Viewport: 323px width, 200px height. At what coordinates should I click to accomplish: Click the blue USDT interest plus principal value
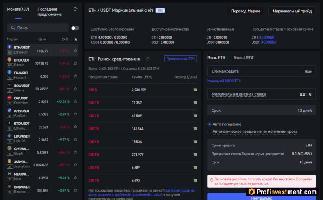pyautogui.click(x=269, y=42)
